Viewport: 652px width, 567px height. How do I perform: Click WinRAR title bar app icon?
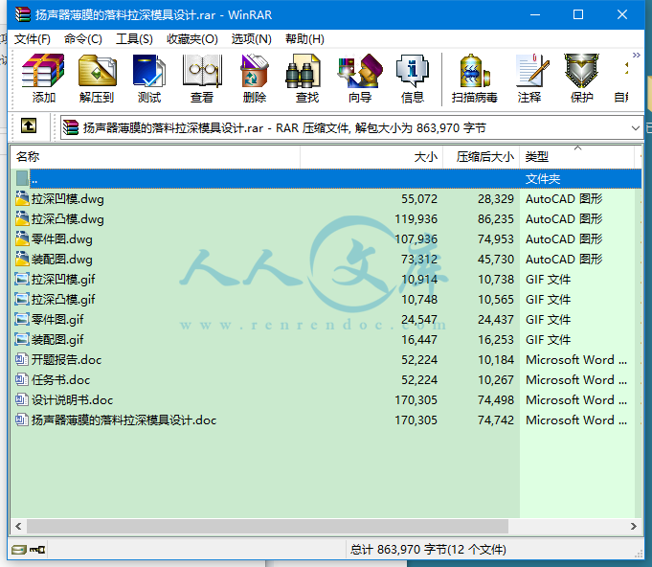23,14
